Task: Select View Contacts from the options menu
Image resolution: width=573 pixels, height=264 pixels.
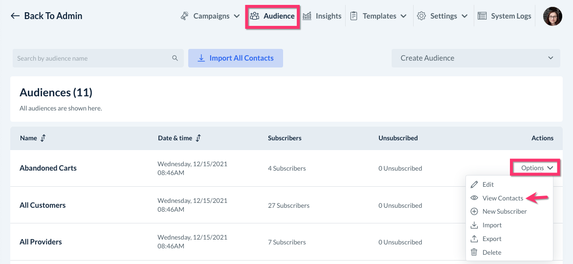Action: 503,198
